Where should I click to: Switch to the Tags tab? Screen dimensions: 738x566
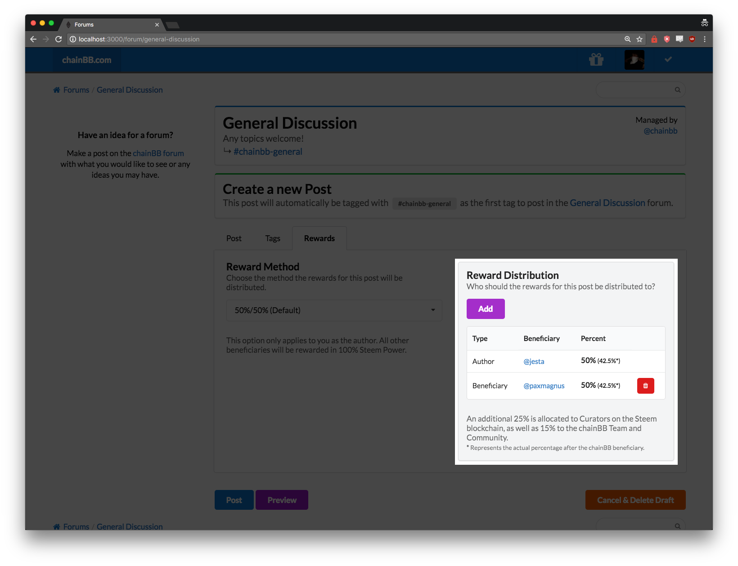(x=273, y=238)
